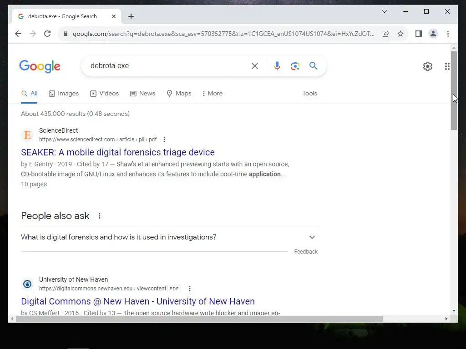Go back with the browser back arrow
Viewport: 466px width, 349px height.
18,34
